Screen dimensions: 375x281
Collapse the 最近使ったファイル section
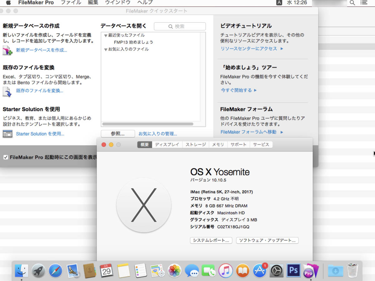[106, 35]
